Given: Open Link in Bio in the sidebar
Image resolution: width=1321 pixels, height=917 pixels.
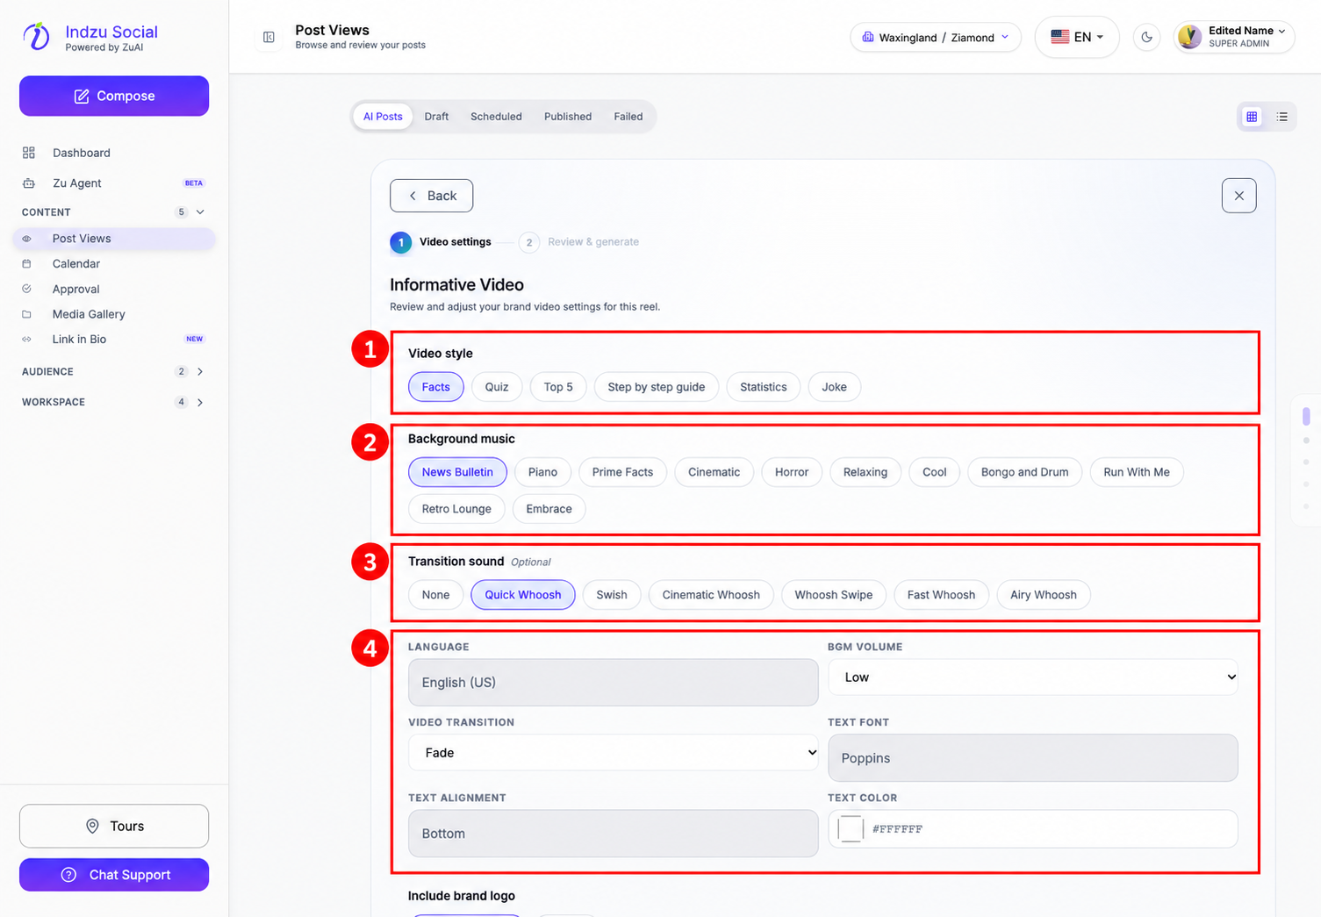Looking at the screenshot, I should pos(114,339).
